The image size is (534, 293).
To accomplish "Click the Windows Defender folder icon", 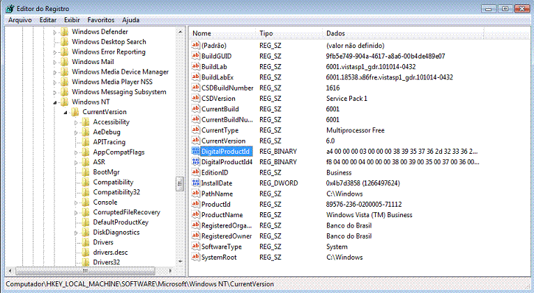I will click(64, 31).
